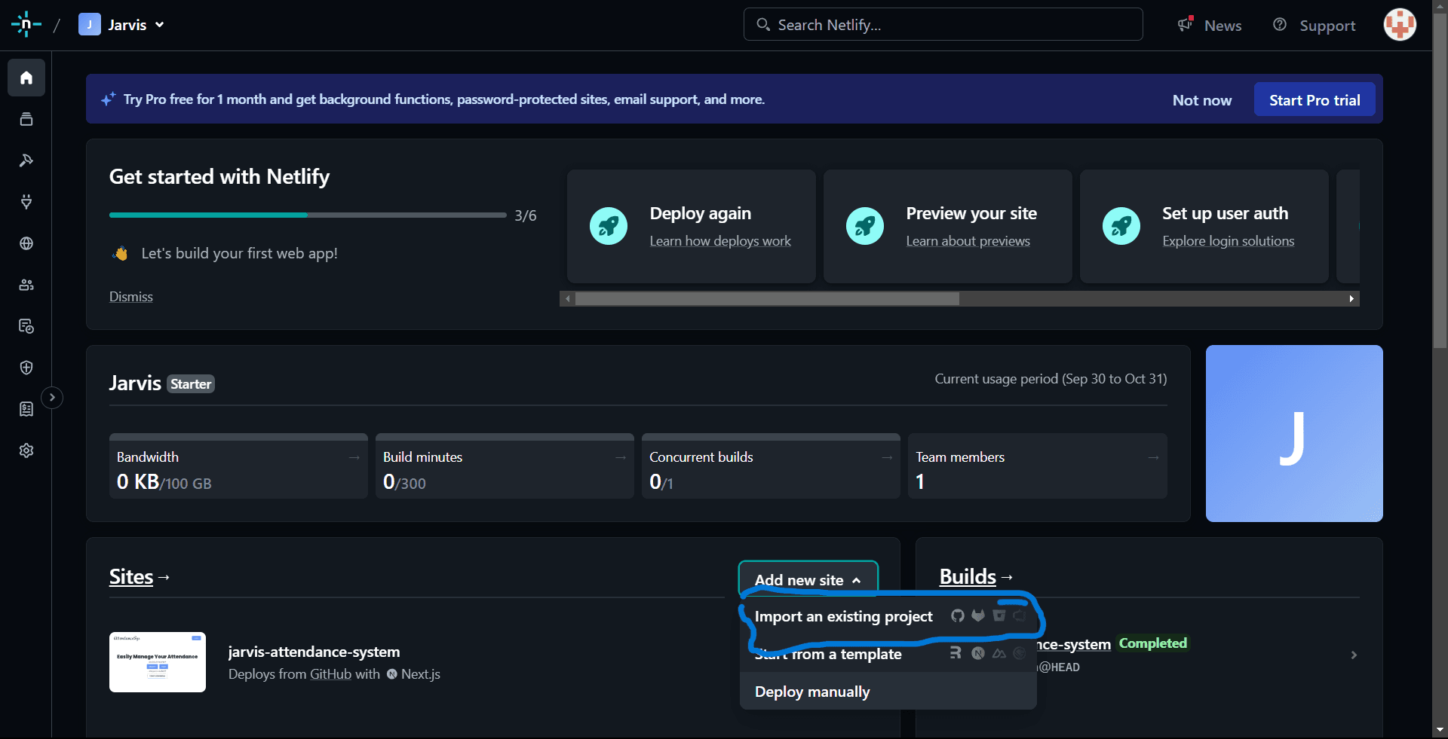Click the rocket icon on Set up user auth
Image resolution: width=1448 pixels, height=739 pixels.
pos(1121,226)
